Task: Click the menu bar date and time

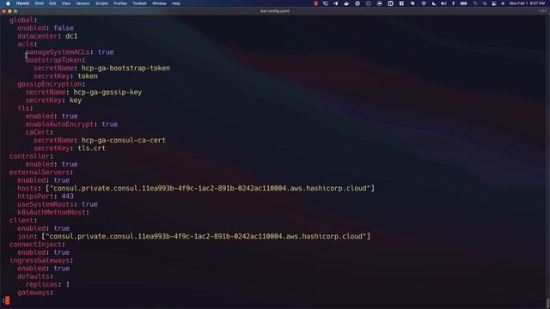Action: (x=527, y=3)
